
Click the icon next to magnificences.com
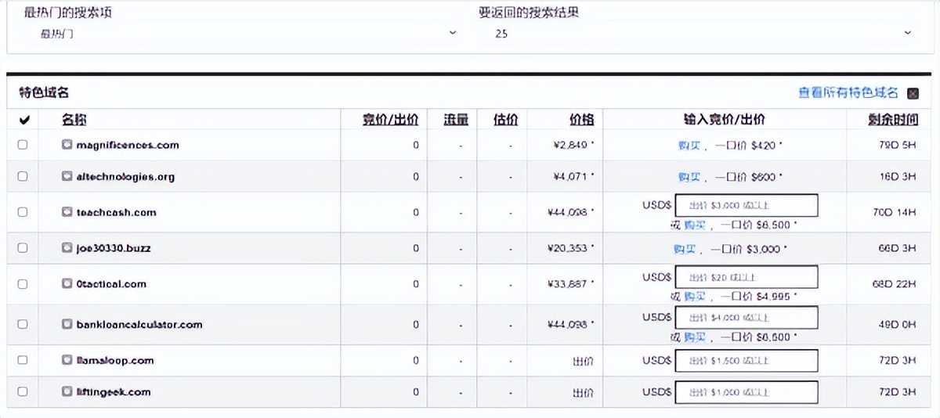[67, 145]
